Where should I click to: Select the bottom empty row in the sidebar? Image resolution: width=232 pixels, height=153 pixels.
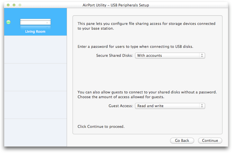(x=35, y=133)
